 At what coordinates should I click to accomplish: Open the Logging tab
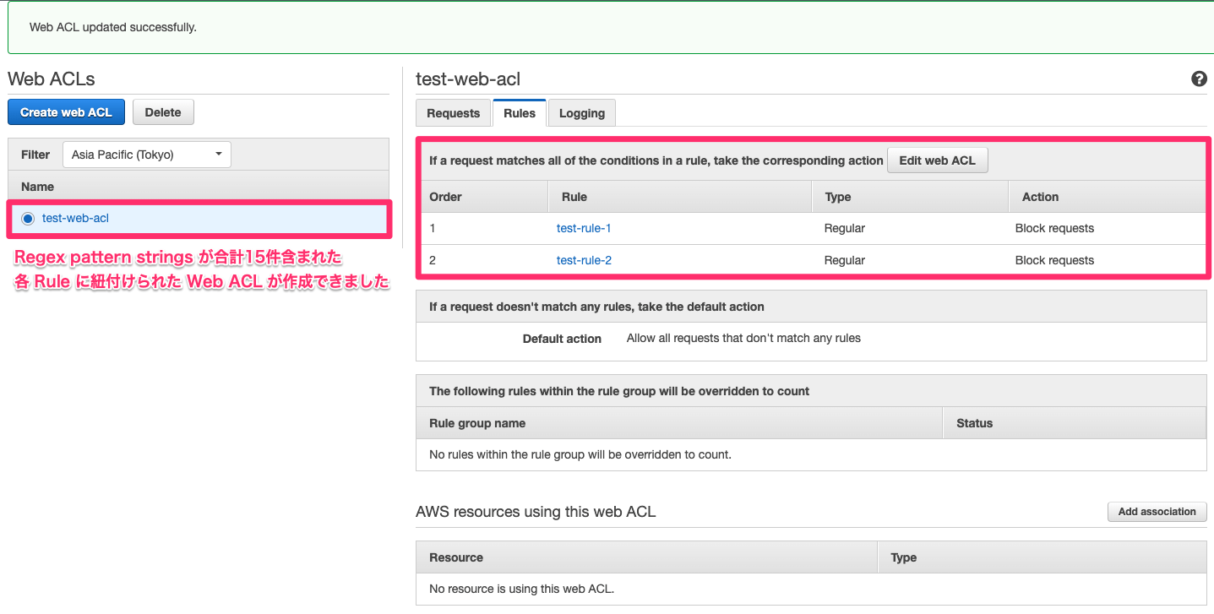coord(581,112)
